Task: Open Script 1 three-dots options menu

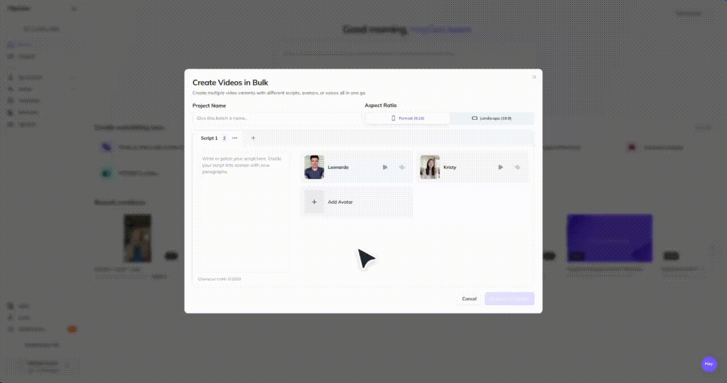Action: click(x=234, y=138)
